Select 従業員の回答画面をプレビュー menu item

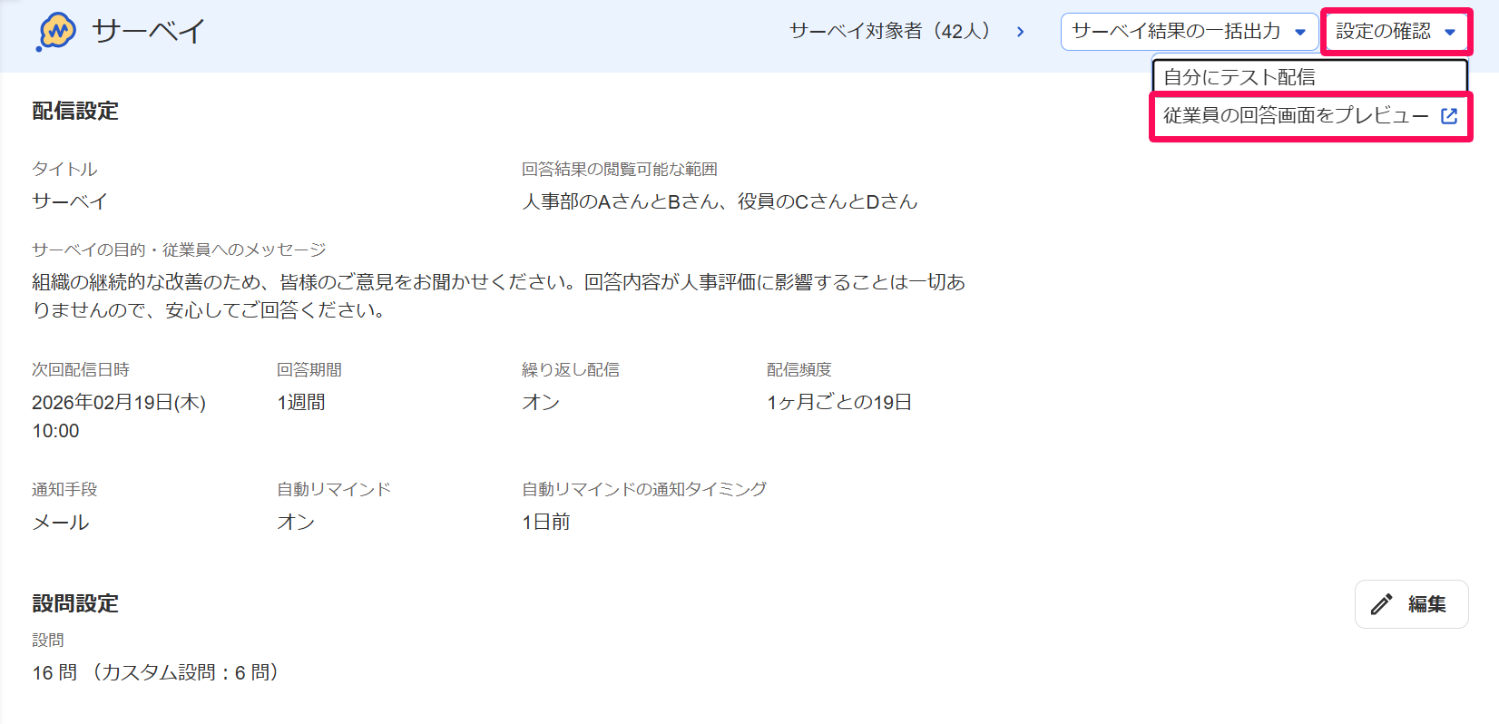(x=1310, y=116)
